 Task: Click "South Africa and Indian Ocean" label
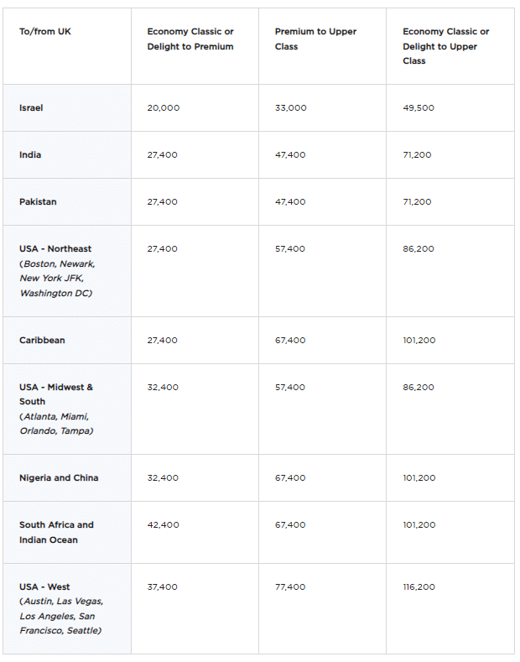point(56,533)
